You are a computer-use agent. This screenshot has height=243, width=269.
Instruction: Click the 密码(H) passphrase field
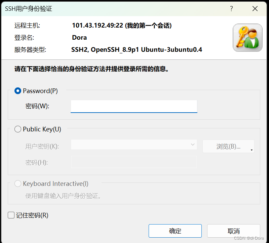click(x=134, y=162)
